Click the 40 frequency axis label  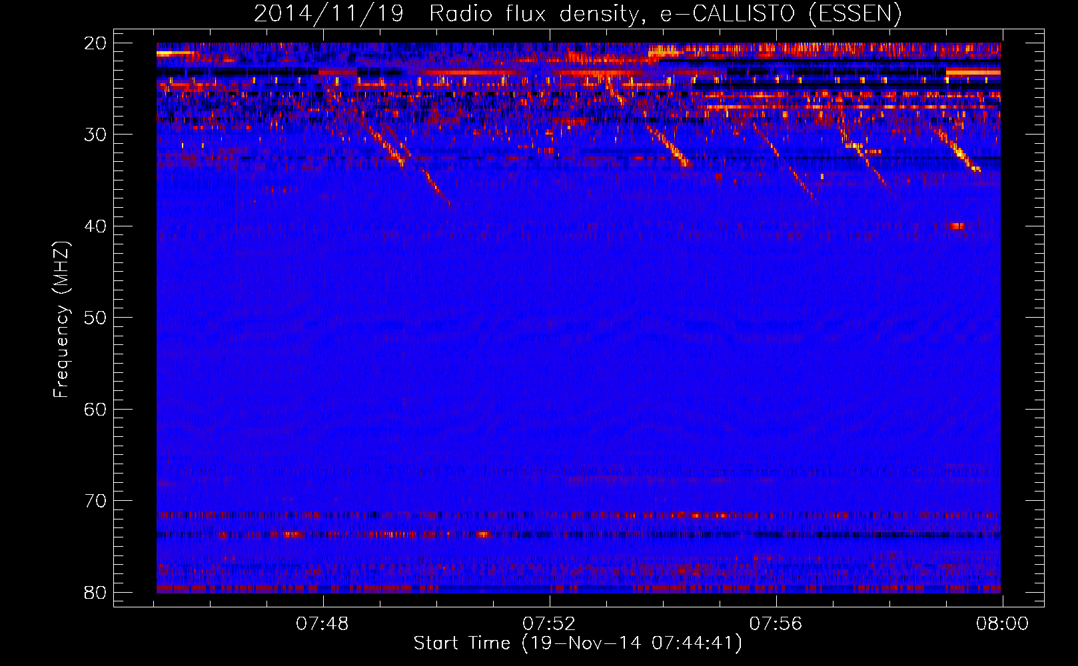[x=95, y=226]
